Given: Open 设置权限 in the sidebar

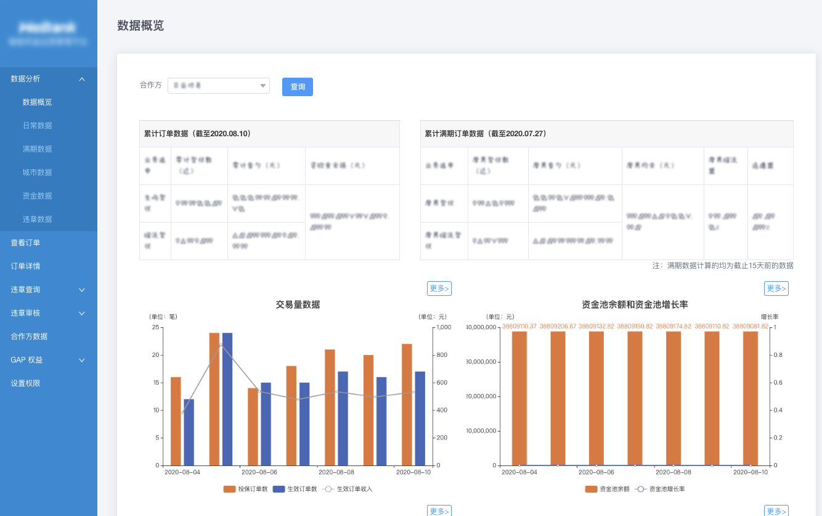Looking at the screenshot, I should 25,383.
